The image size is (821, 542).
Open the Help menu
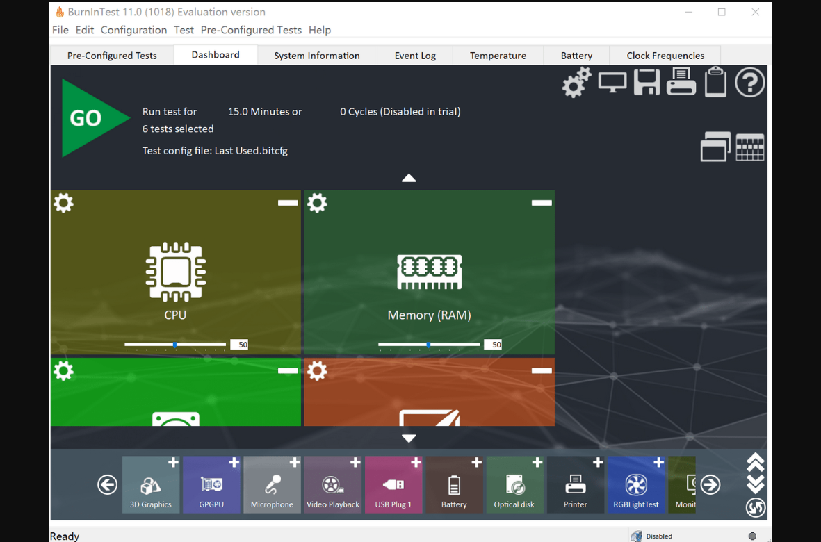(320, 30)
